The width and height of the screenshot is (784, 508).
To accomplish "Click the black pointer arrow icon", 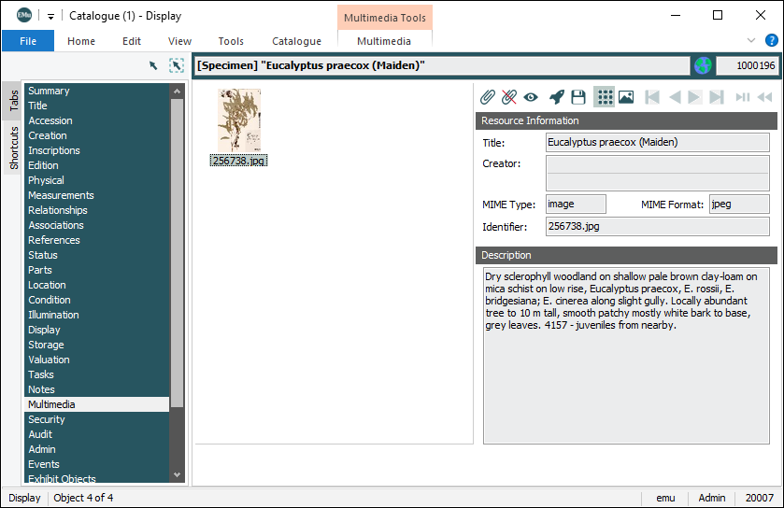I will [x=153, y=65].
